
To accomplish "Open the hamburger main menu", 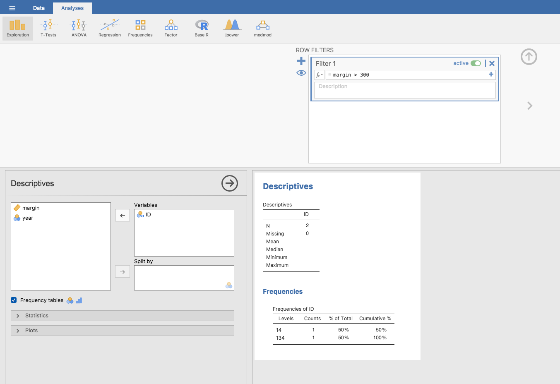I will point(12,8).
